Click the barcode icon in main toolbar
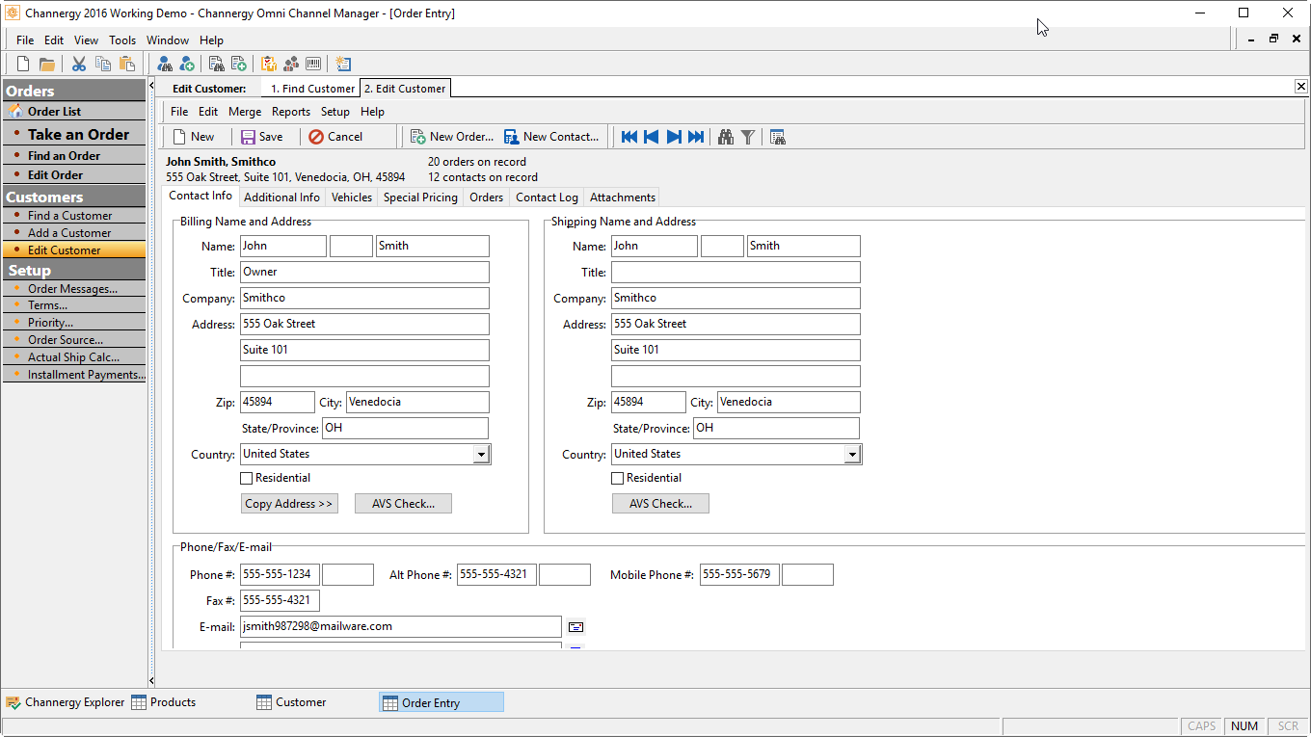 pyautogui.click(x=313, y=65)
